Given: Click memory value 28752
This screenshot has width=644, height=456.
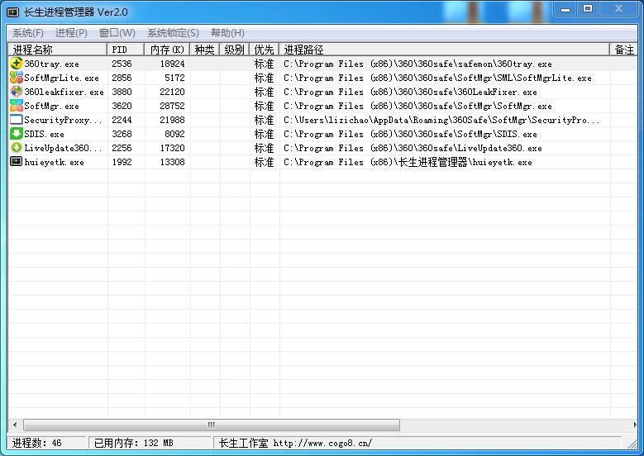Looking at the screenshot, I should 173,106.
